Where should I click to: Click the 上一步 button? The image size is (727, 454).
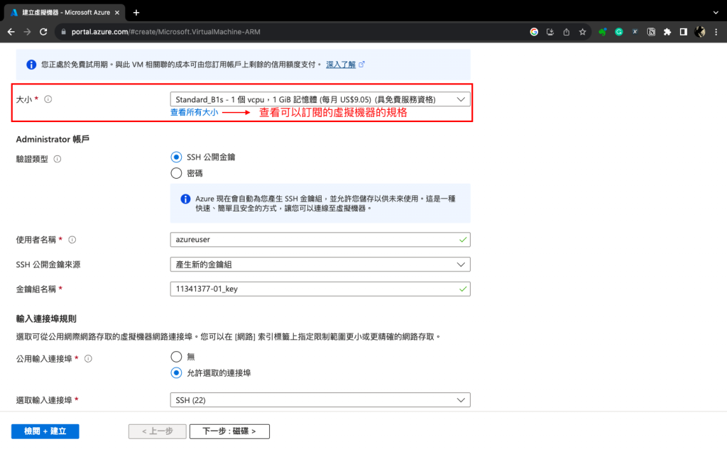point(157,431)
